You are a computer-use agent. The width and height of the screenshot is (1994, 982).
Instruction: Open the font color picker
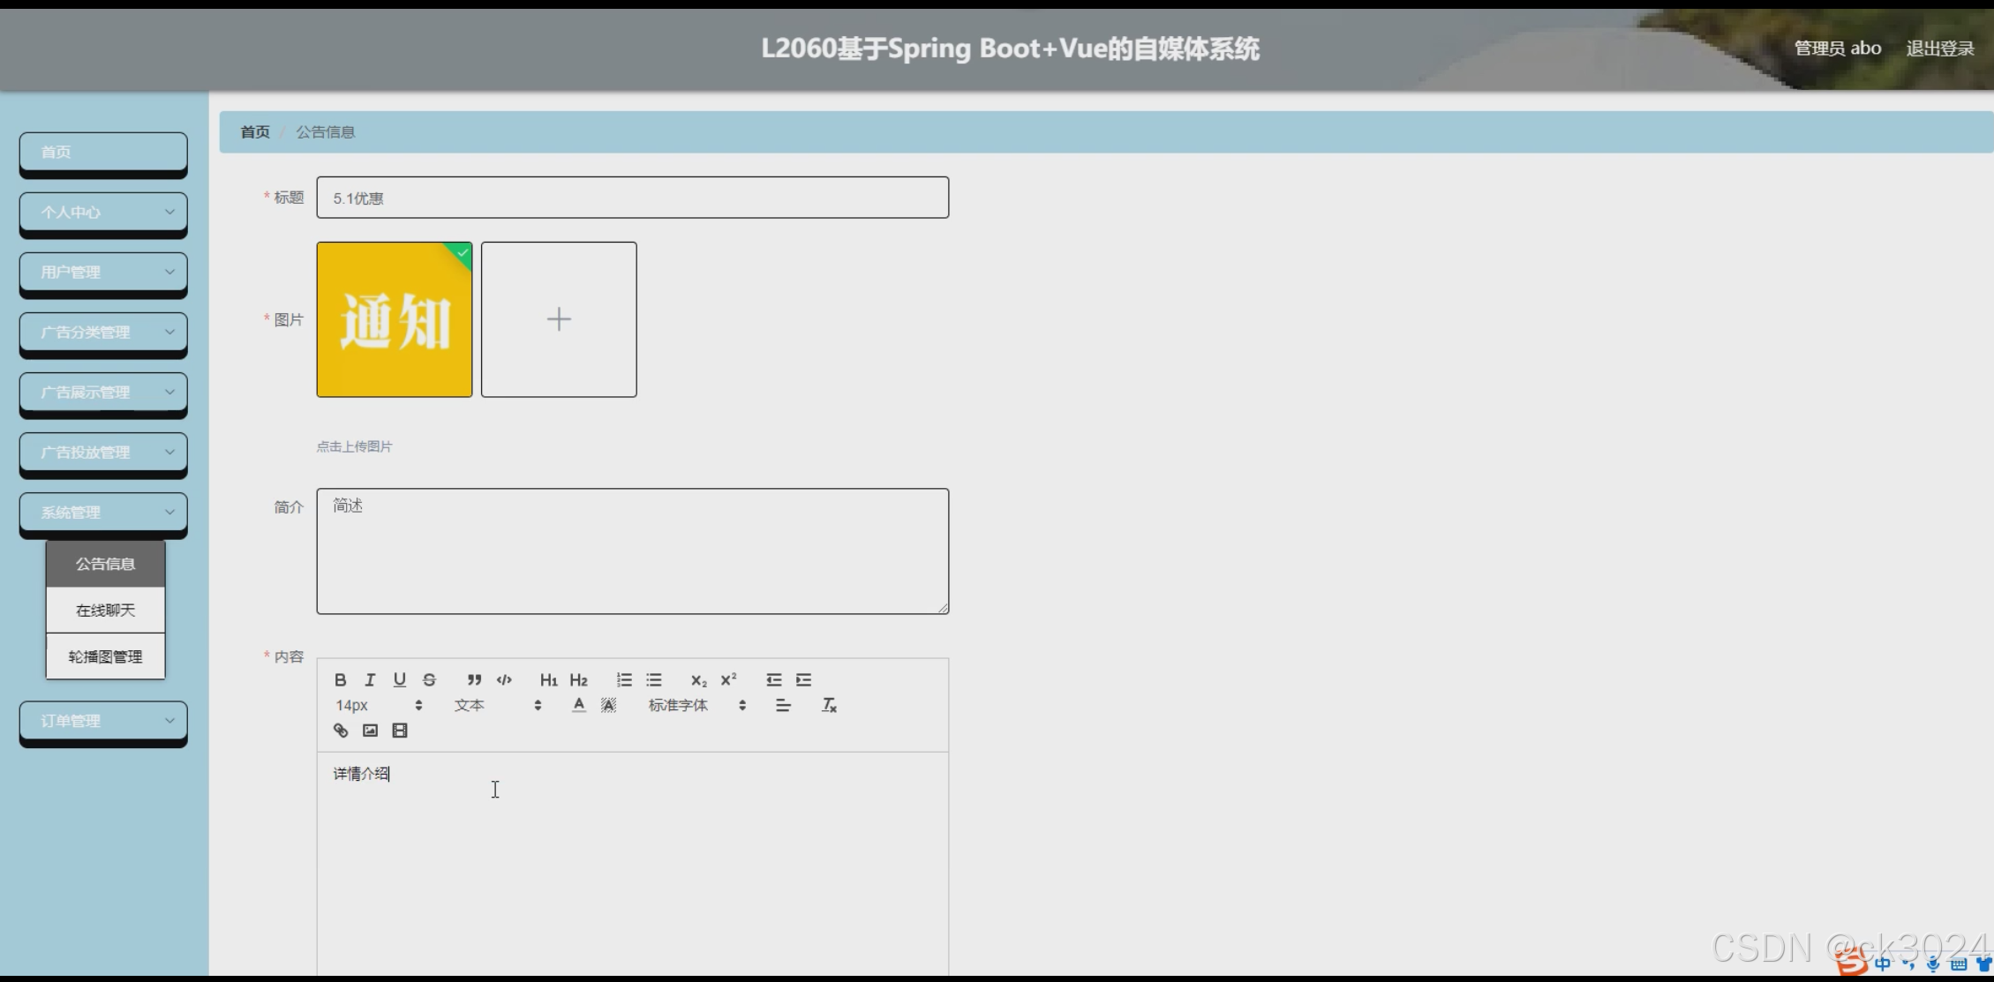(578, 704)
